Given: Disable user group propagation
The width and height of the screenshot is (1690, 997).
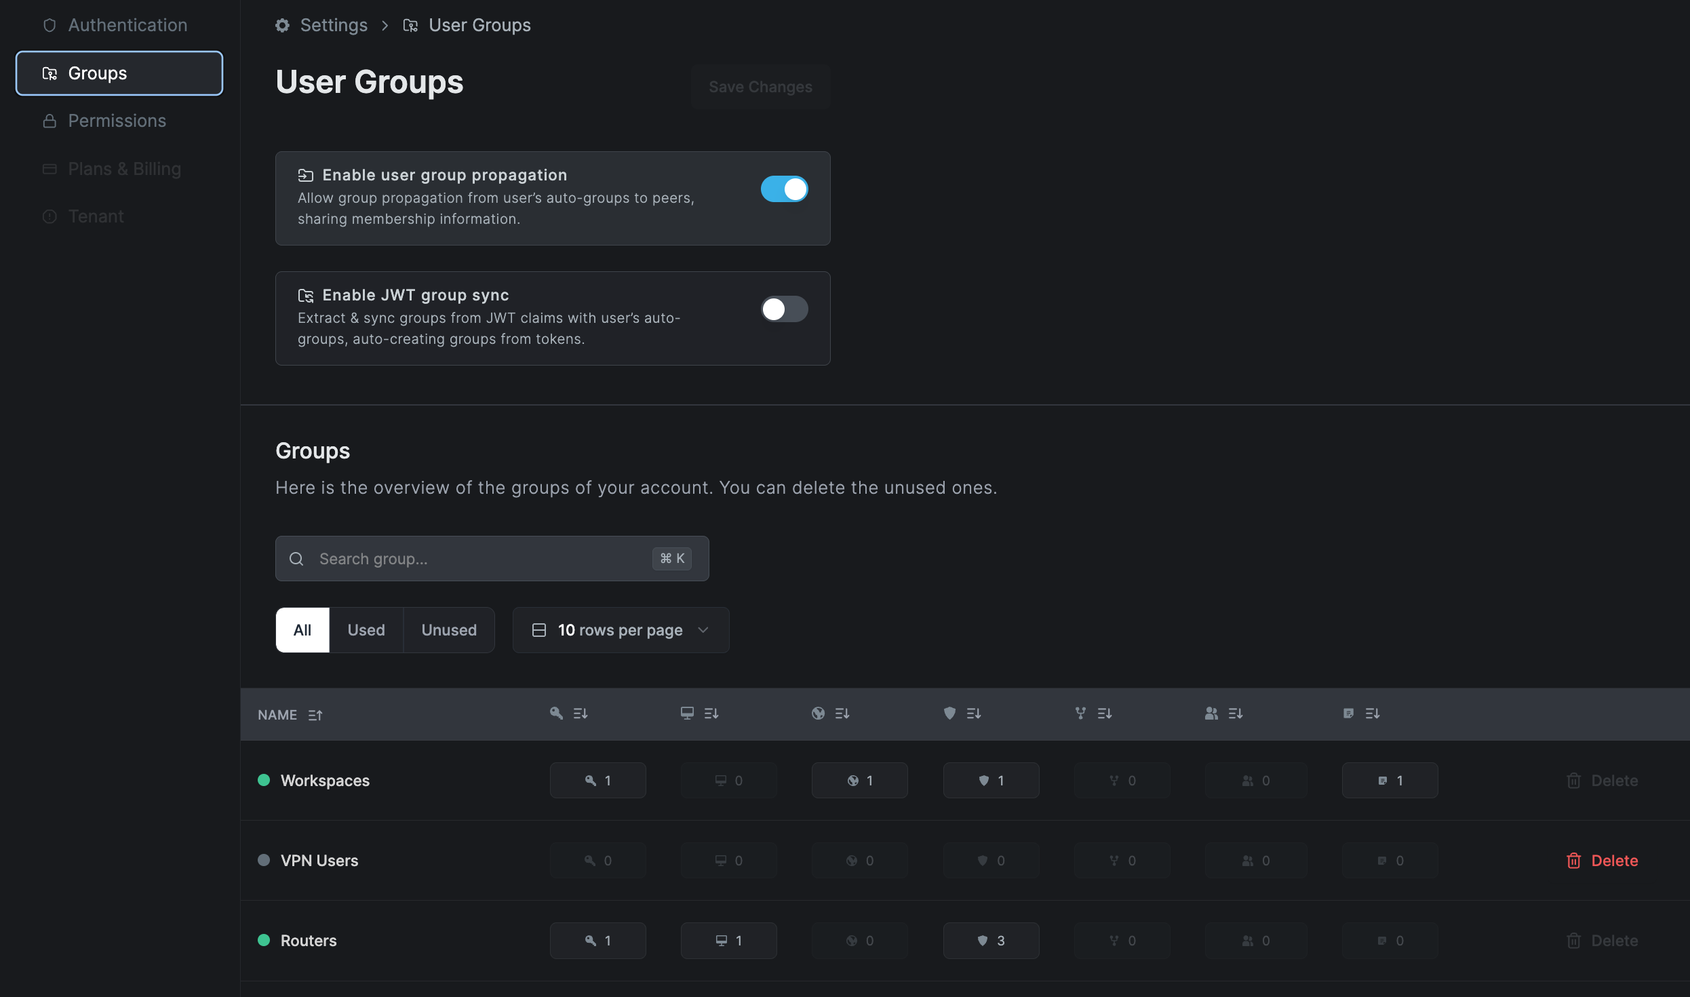Looking at the screenshot, I should click(x=784, y=189).
